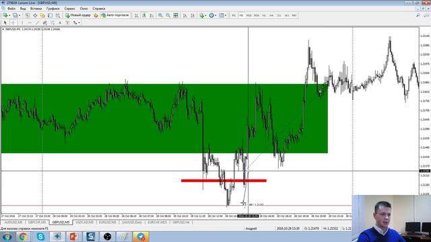The image size is (431, 242).
Task: Open the Вид menu
Action: tap(23, 9)
